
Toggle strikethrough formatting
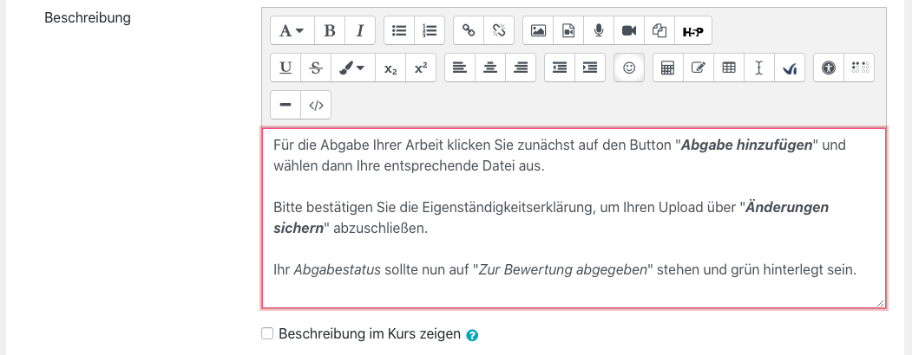(x=316, y=68)
